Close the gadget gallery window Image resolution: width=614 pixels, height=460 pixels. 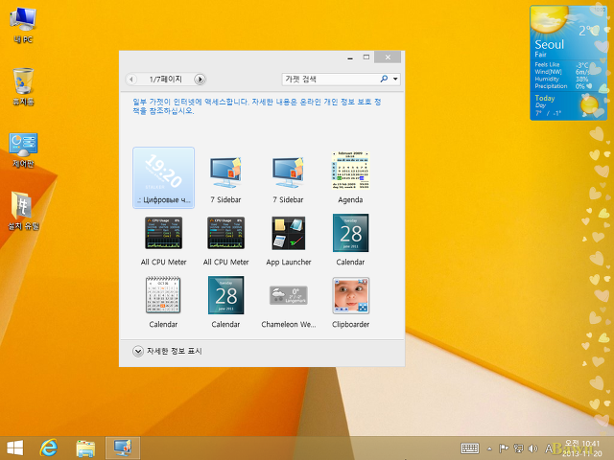tap(388, 57)
